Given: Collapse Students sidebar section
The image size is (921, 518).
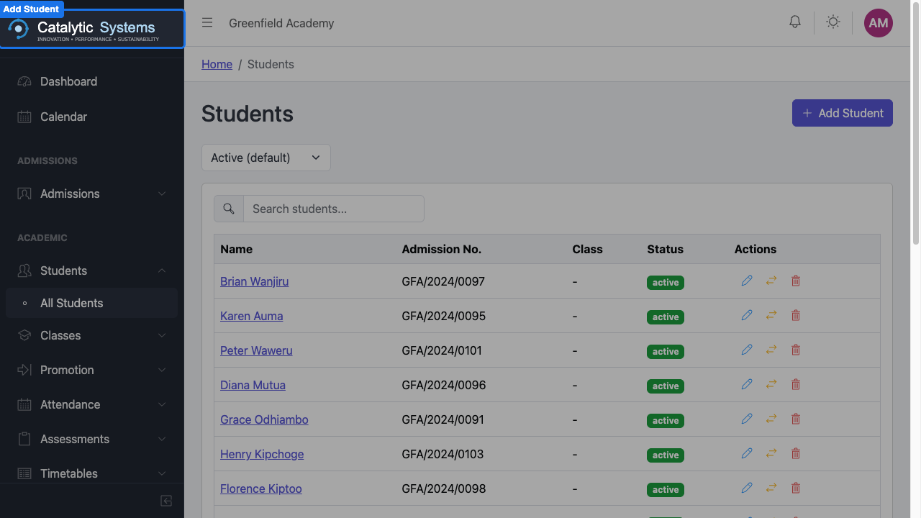Looking at the screenshot, I should [92, 271].
